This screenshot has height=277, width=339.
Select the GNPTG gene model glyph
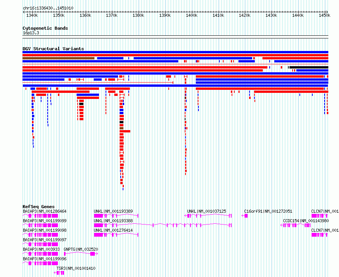coord(81,254)
